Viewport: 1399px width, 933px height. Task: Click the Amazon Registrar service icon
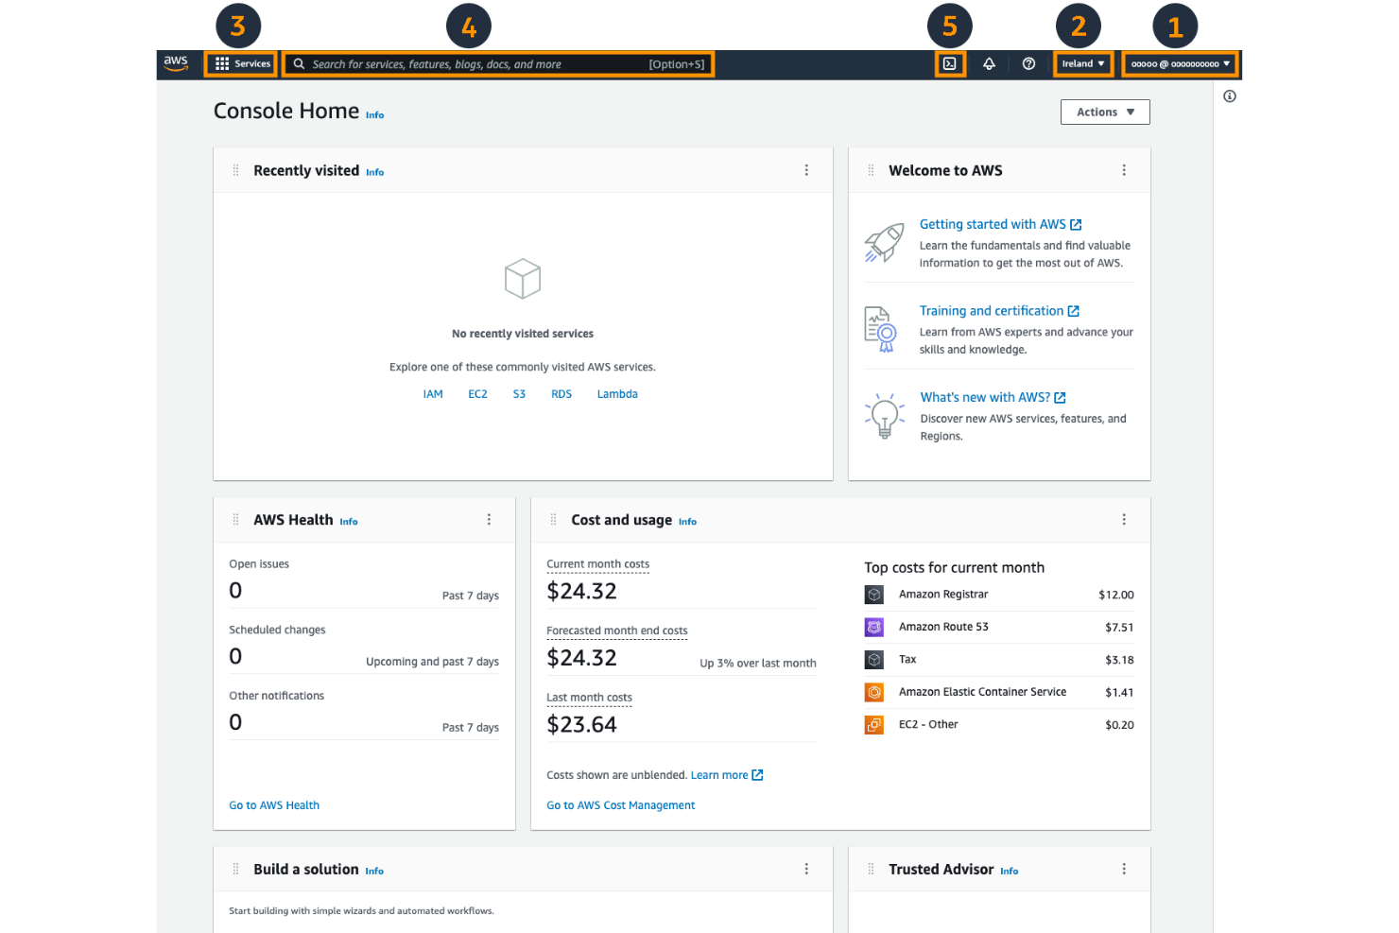873,595
